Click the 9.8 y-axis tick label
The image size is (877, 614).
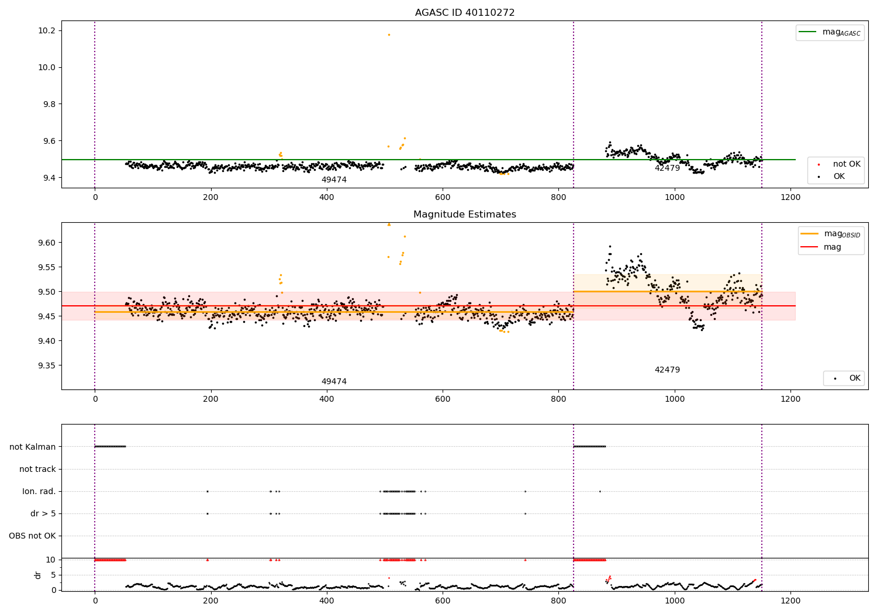coord(49,105)
